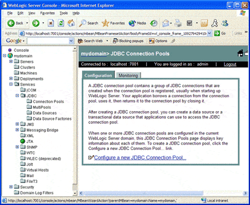Open Connection Pools in the tree

point(48,102)
